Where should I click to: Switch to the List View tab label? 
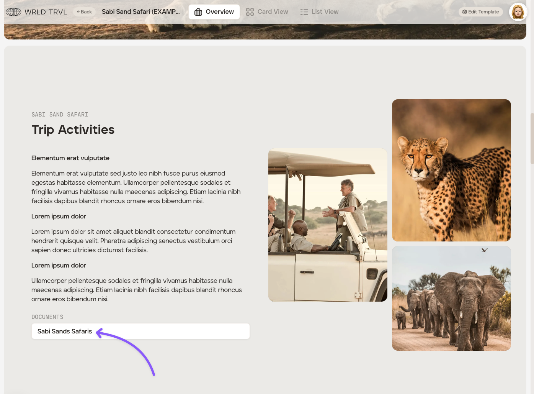click(325, 12)
